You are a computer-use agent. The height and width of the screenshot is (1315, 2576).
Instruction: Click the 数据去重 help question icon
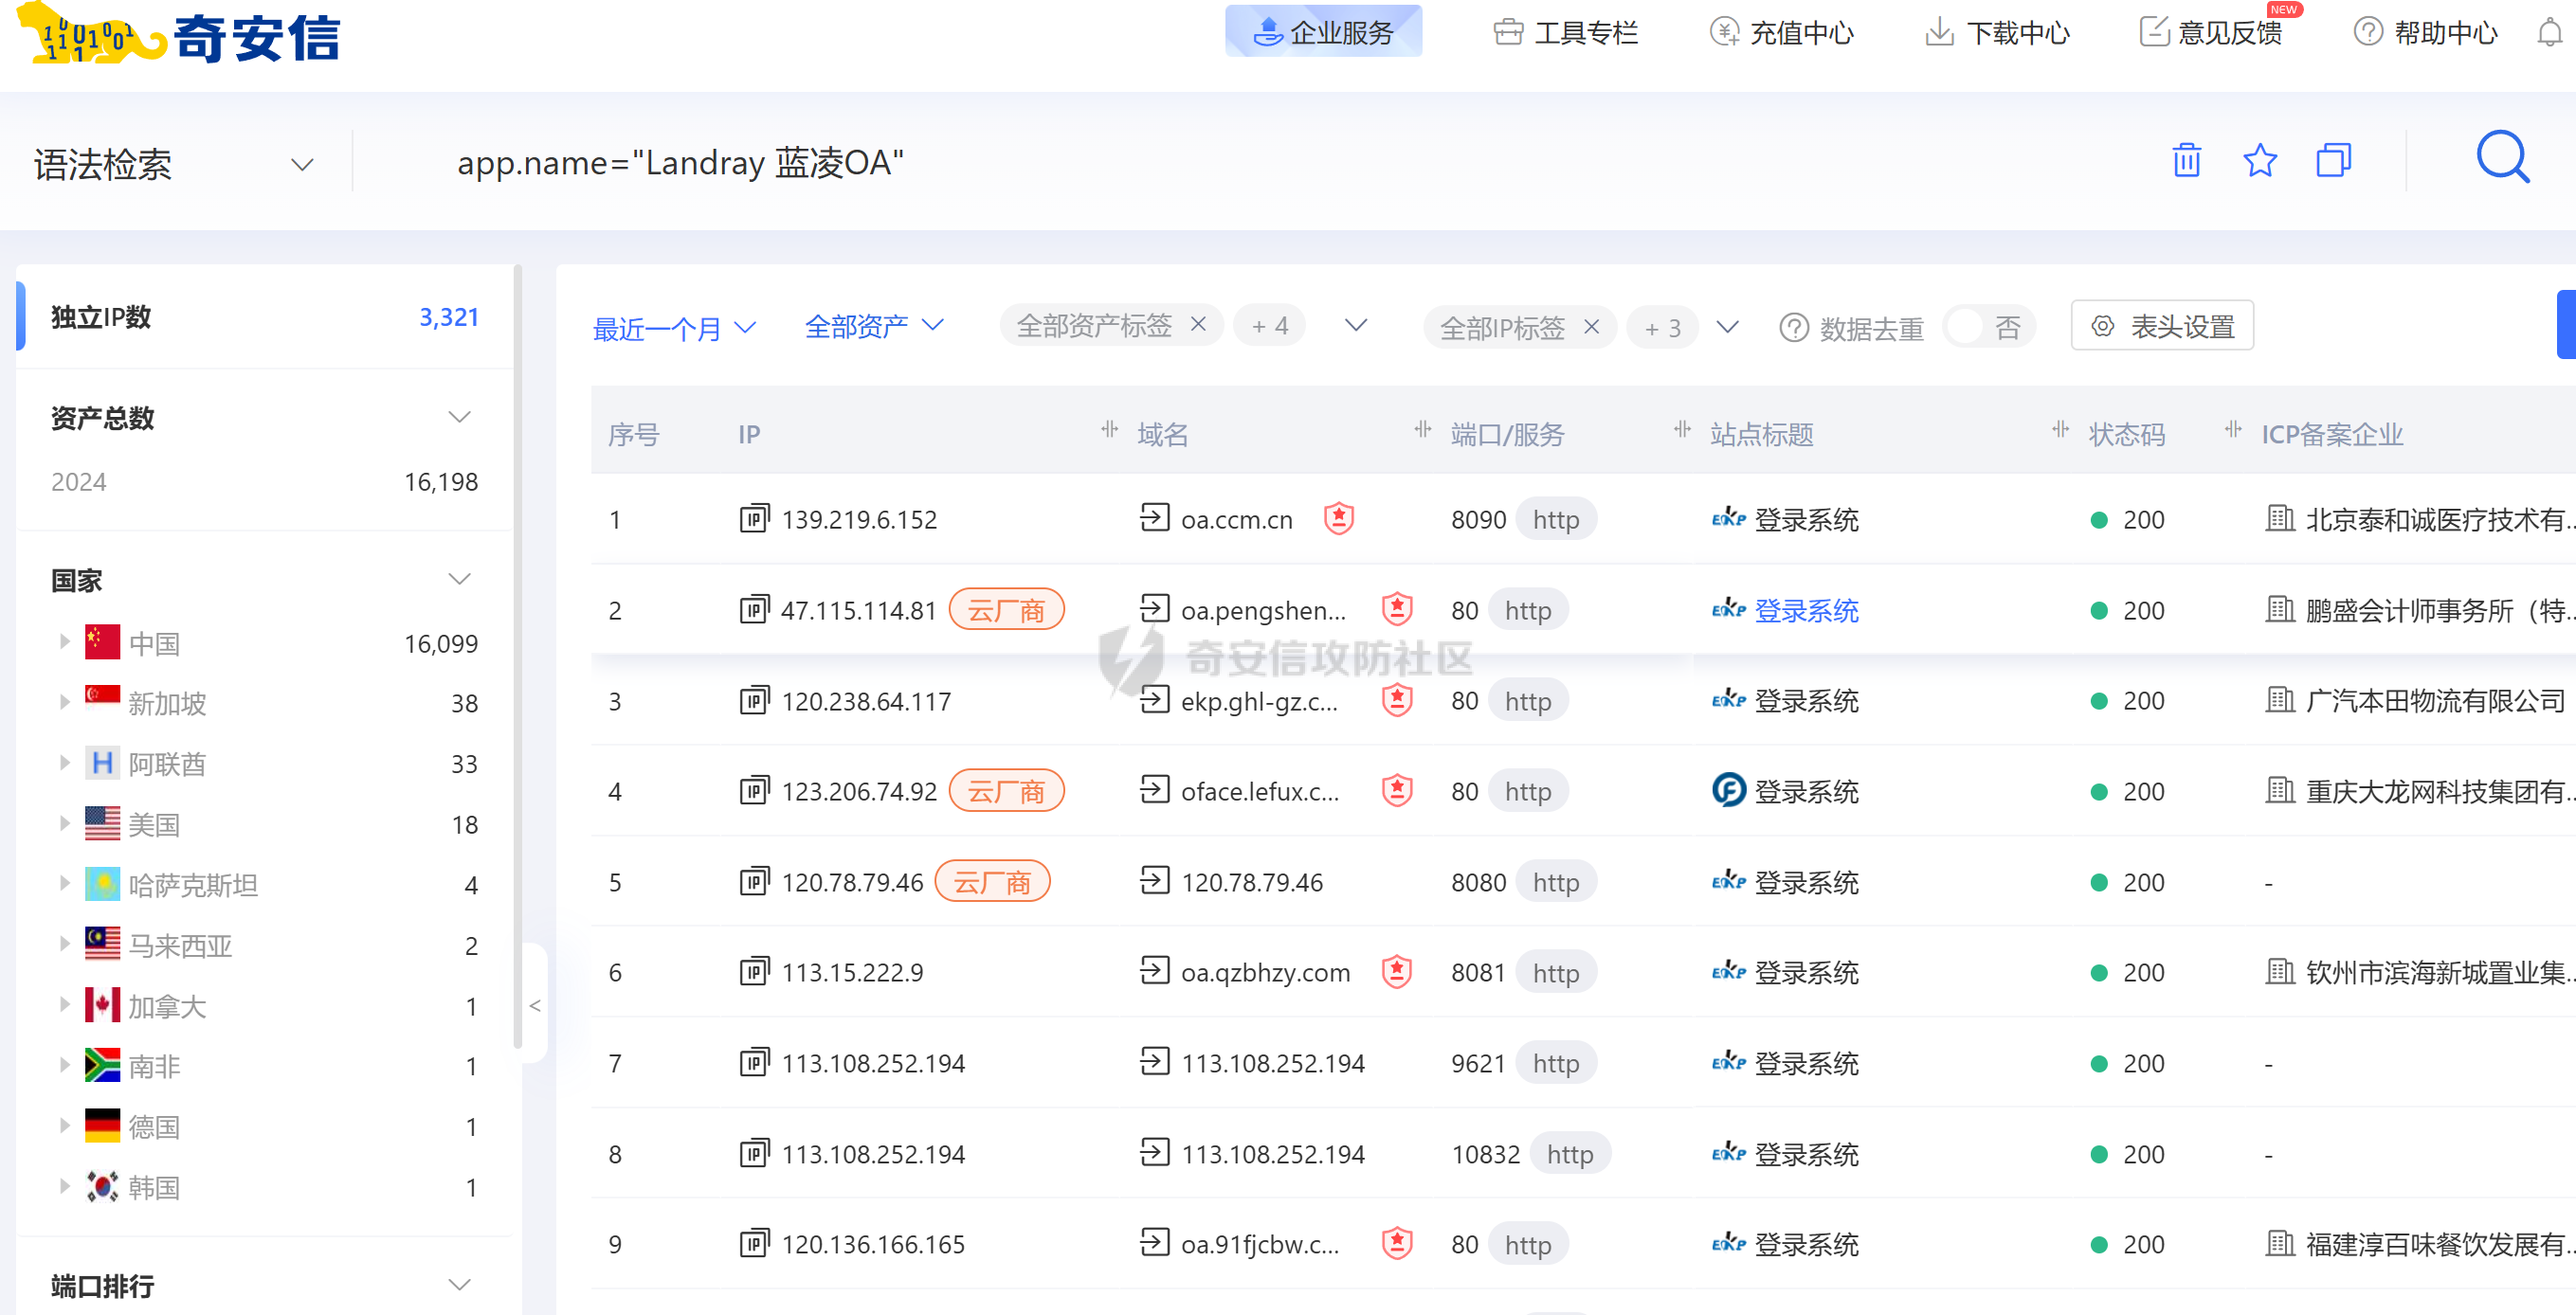click(x=1794, y=328)
